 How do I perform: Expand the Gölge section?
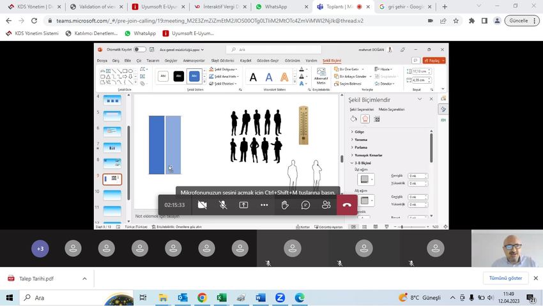(x=358, y=132)
